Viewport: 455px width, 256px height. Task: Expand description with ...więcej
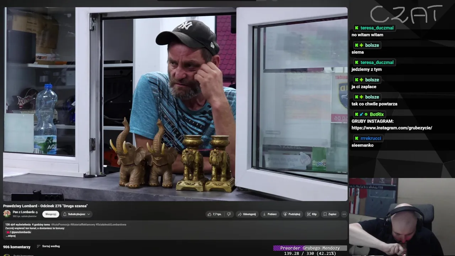pyautogui.click(x=11, y=236)
